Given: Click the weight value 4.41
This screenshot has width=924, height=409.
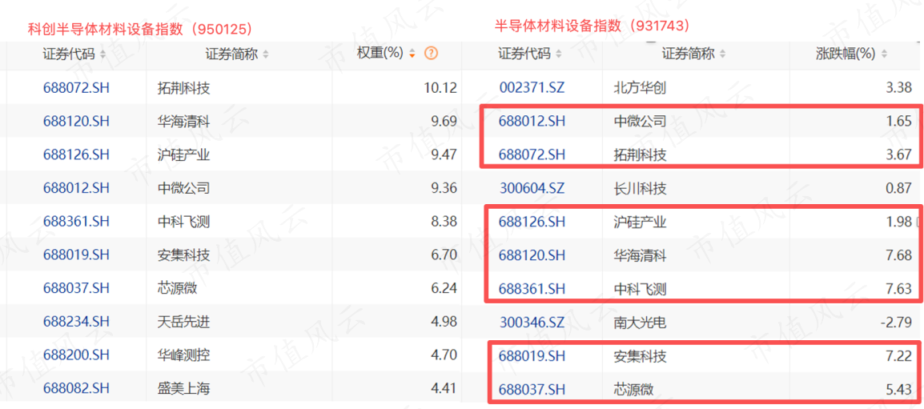Looking at the screenshot, I should click(x=444, y=388).
